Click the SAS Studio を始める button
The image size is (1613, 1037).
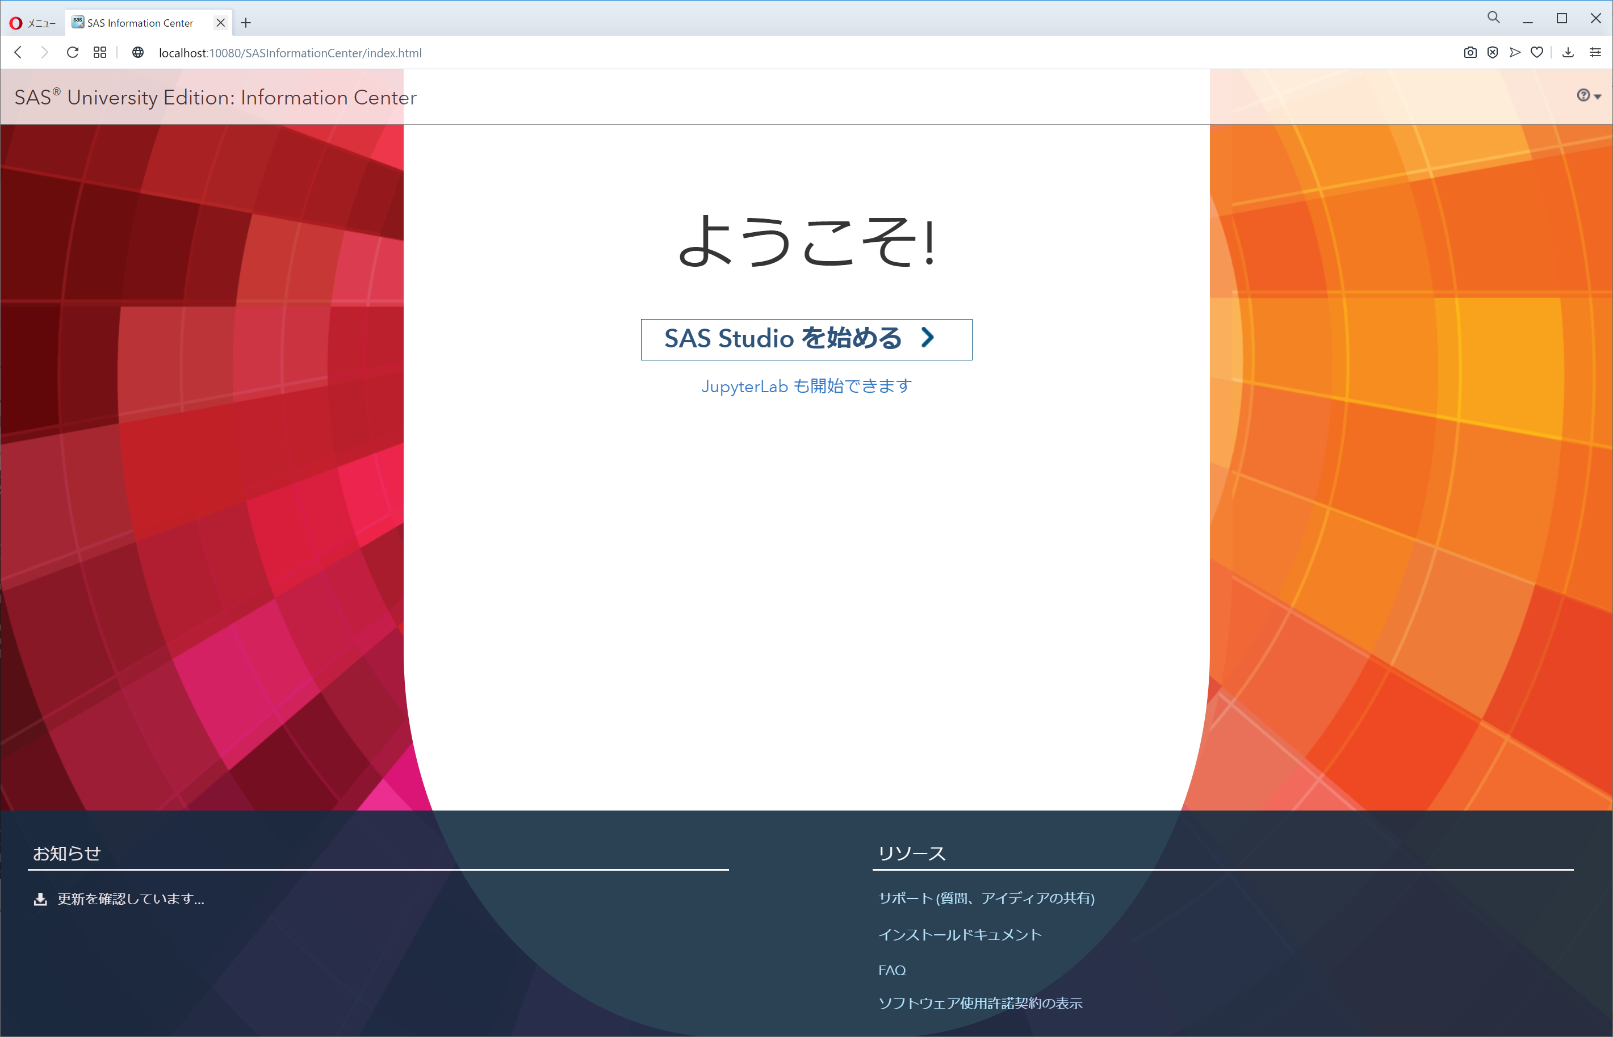[x=806, y=339]
